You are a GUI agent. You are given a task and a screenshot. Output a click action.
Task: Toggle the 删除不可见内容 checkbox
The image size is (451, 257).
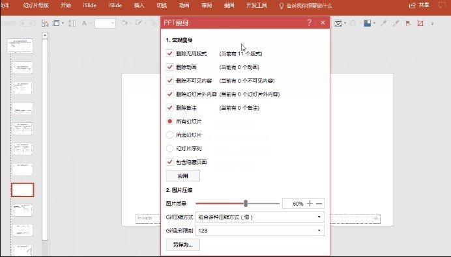[169, 81]
